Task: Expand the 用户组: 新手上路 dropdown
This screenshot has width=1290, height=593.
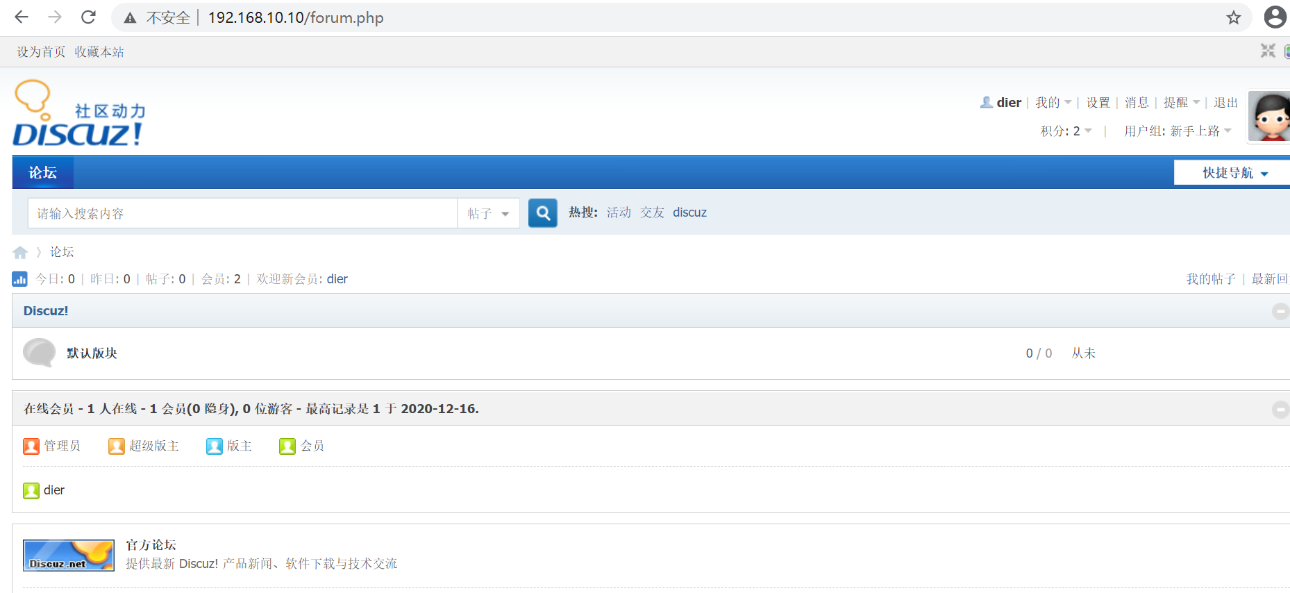Action: tap(1178, 131)
